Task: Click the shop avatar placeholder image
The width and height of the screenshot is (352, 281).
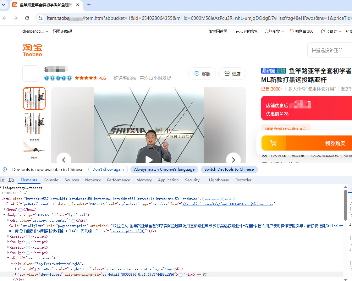Action: click(x=31, y=74)
